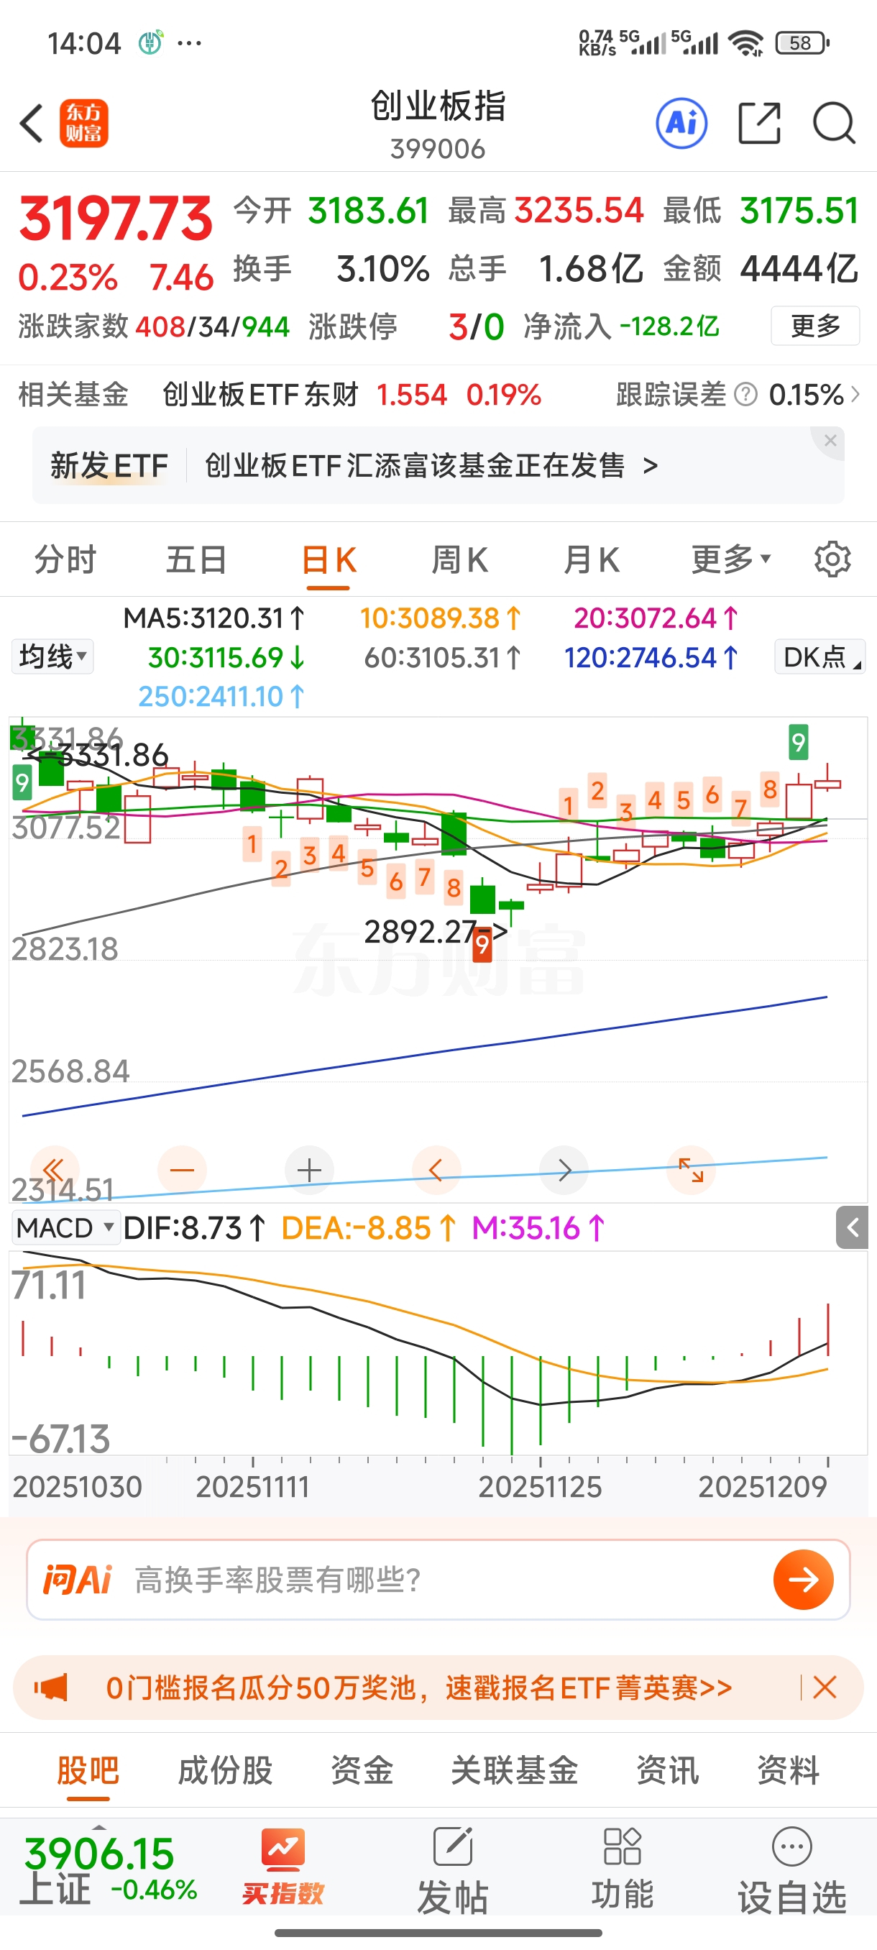Open the 均线 indicator dropdown
The image size is (877, 1950).
click(52, 656)
